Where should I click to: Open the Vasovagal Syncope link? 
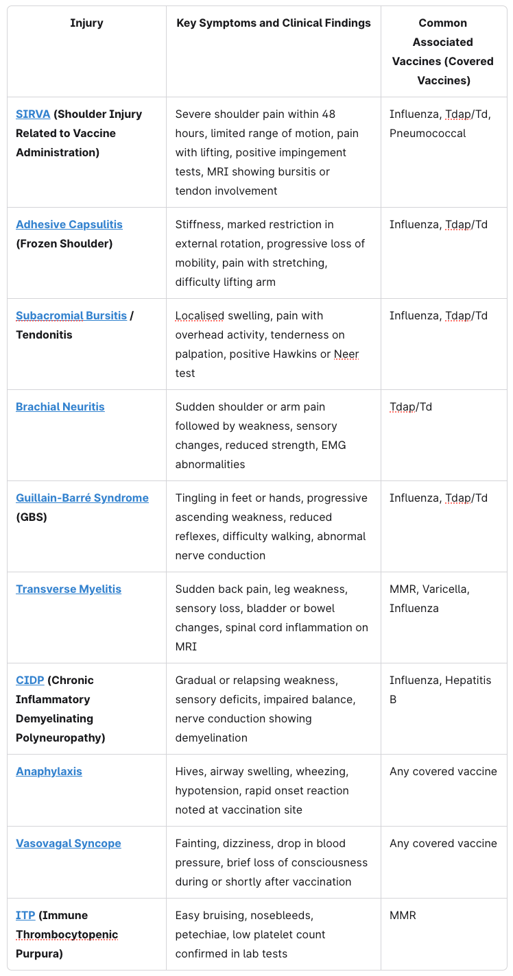tap(69, 843)
